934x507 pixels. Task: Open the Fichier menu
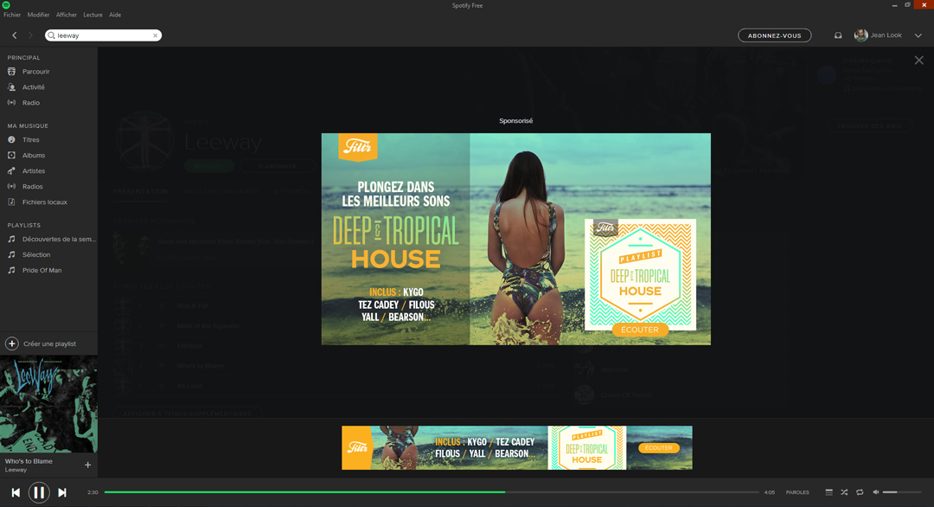pyautogui.click(x=12, y=15)
